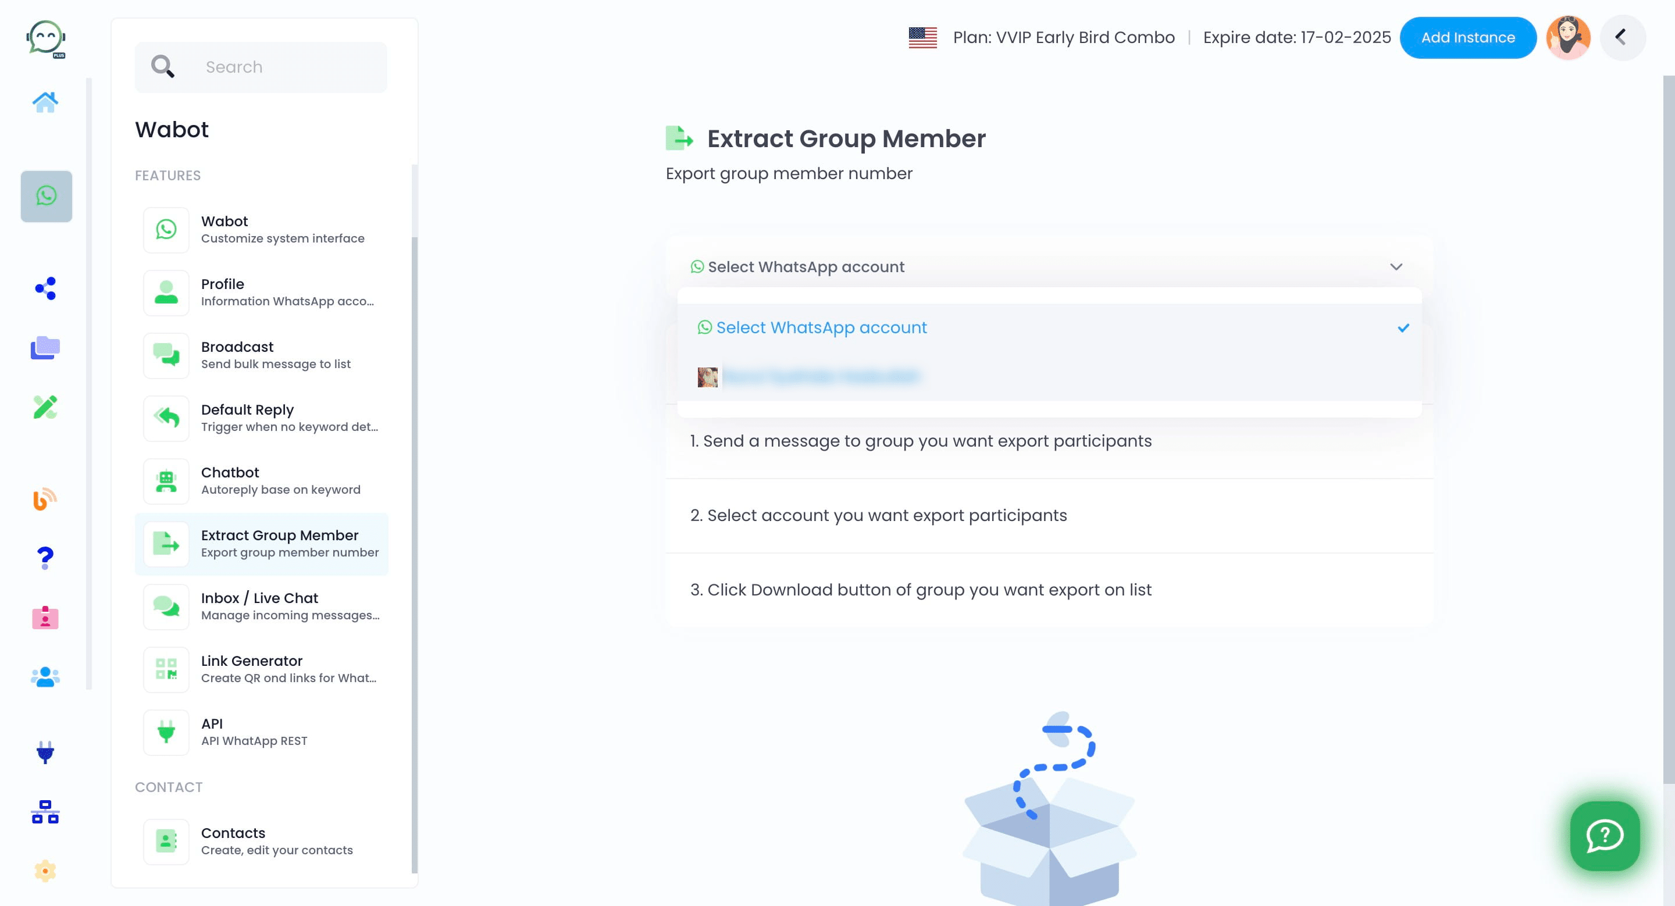Open the file manager folders icon

(x=45, y=348)
